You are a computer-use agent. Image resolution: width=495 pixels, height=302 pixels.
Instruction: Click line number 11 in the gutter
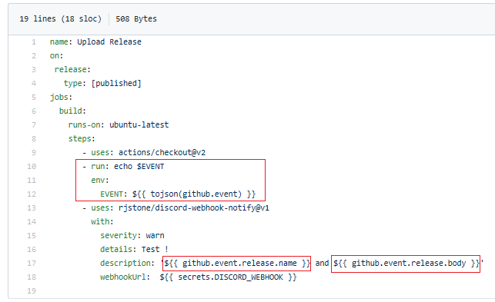click(x=32, y=181)
